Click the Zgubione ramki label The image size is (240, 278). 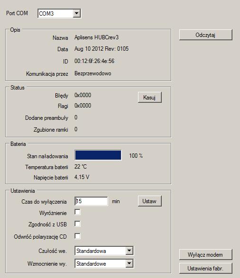tap(51, 130)
